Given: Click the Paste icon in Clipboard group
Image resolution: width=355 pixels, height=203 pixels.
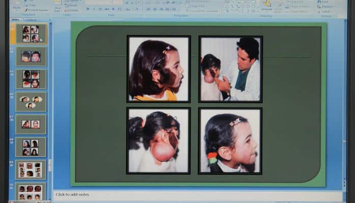Looking at the screenshot, I should (x=17, y=4).
